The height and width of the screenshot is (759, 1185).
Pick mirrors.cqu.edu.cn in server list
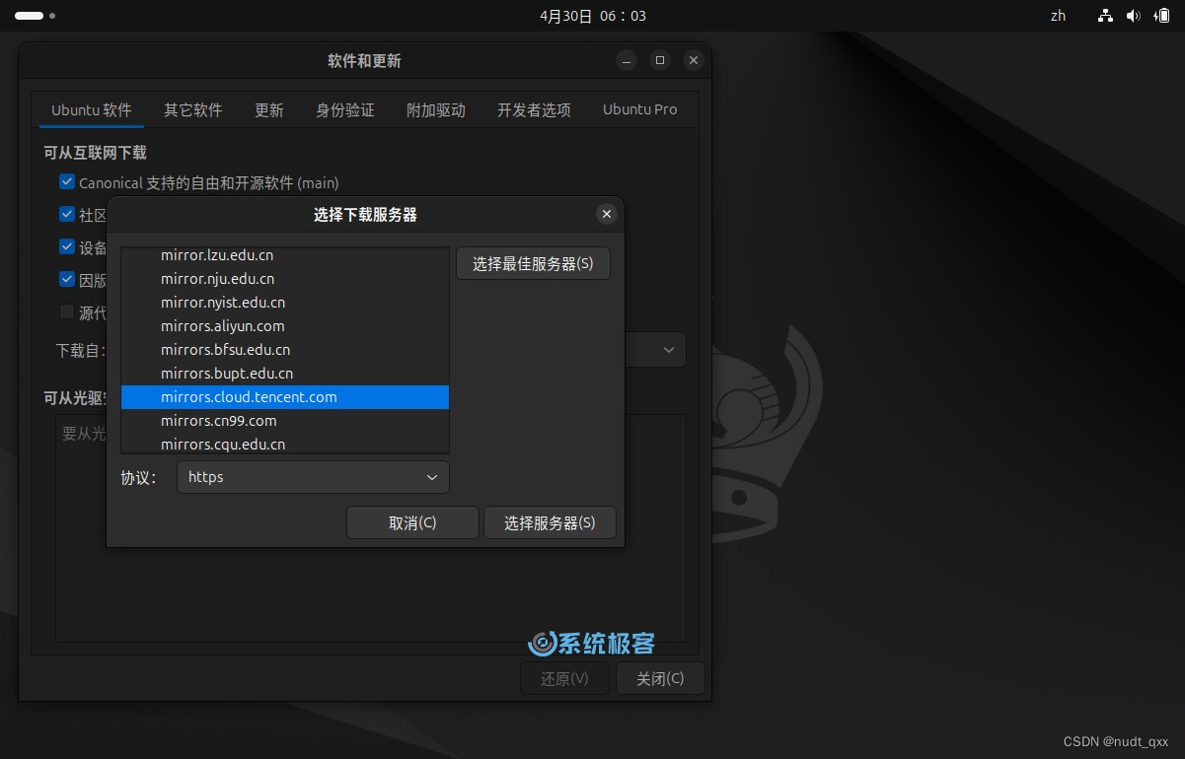click(285, 444)
